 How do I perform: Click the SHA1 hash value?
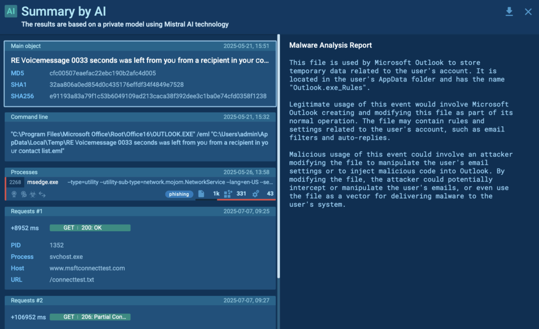pyautogui.click(x=116, y=85)
